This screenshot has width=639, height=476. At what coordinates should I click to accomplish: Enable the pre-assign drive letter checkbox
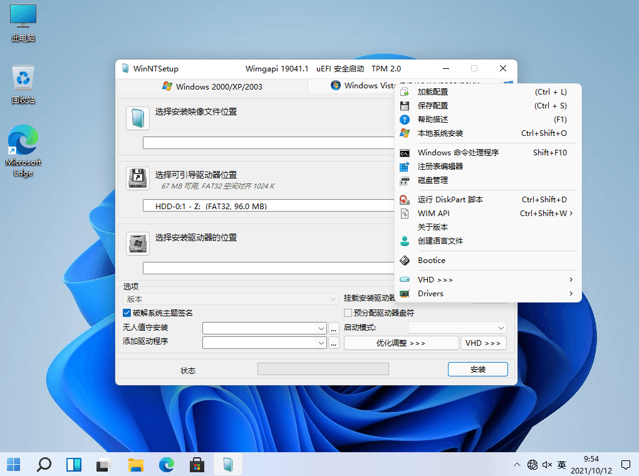pos(348,313)
